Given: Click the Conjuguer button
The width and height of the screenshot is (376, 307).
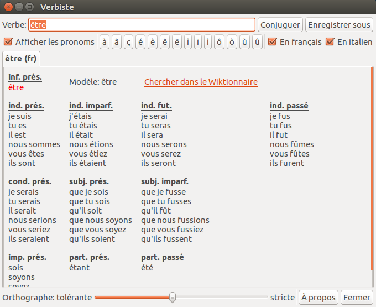Looking at the screenshot, I should point(280,25).
